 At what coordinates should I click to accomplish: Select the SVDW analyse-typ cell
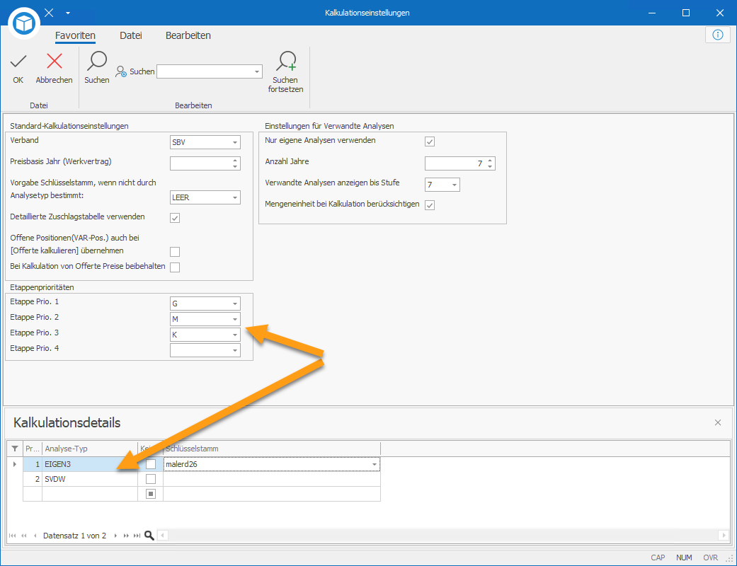point(90,479)
